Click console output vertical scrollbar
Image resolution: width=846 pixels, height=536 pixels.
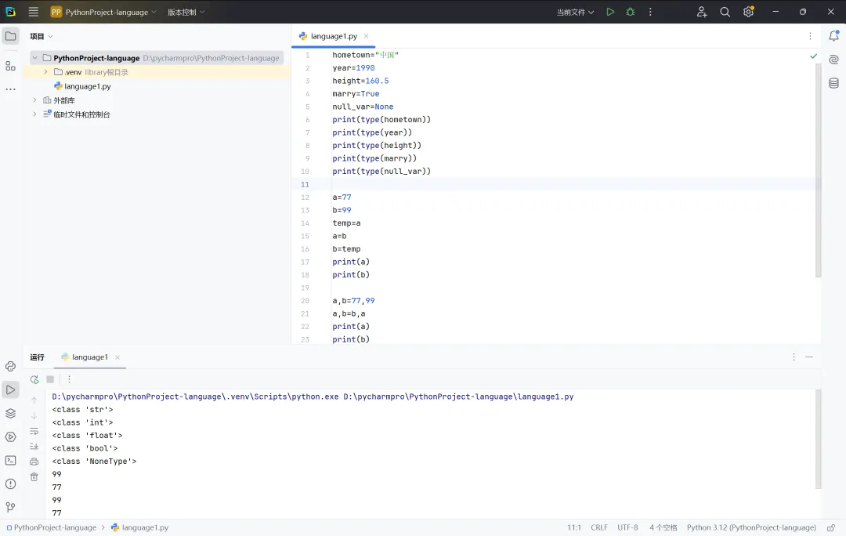818,440
